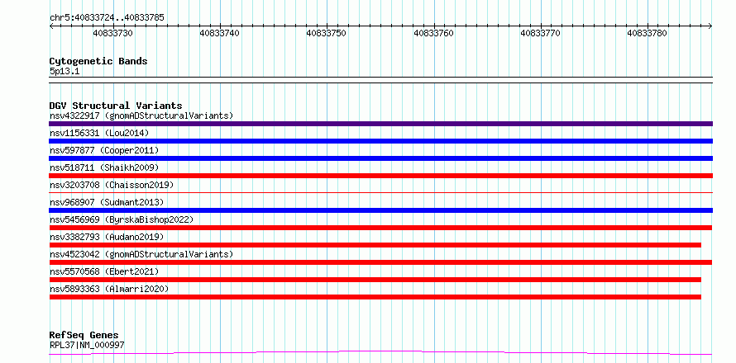Click the nsv5893363 (Almarri2020) red bar
The width and height of the screenshot is (736, 363).
(x=375, y=297)
